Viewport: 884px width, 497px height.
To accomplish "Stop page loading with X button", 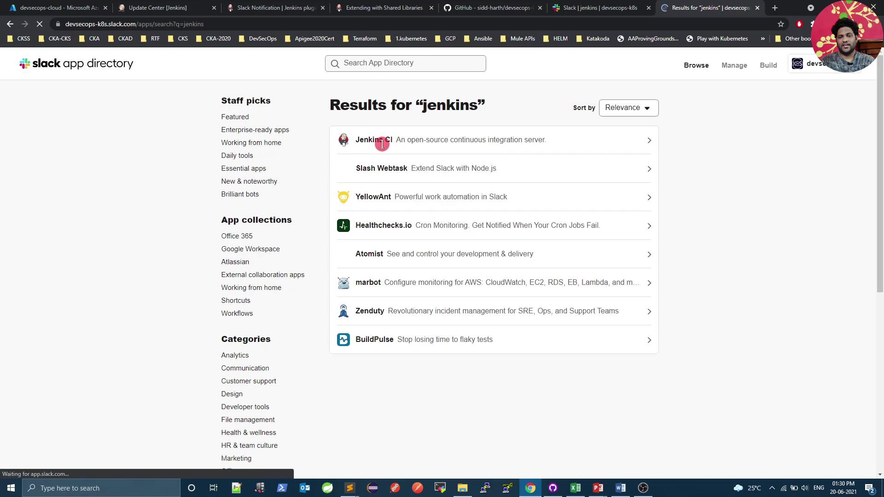I will [40, 24].
